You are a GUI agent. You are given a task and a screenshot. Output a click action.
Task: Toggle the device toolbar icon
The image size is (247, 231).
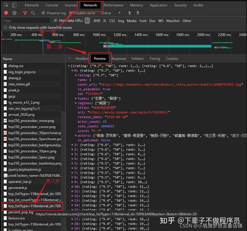pos(14,5)
